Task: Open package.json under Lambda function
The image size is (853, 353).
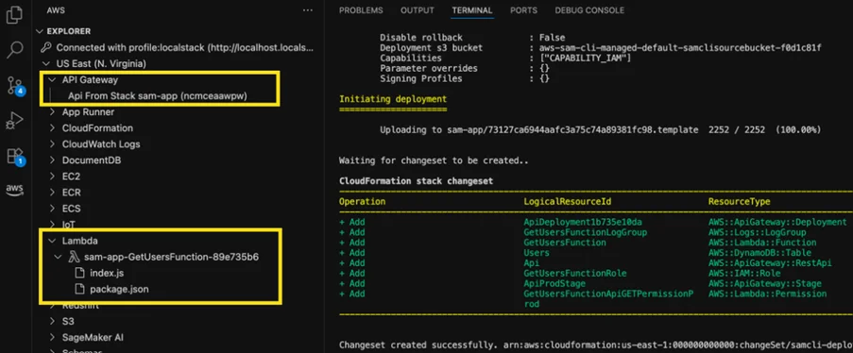Action: 119,289
